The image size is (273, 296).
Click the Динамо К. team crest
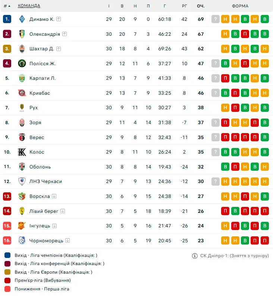coord(22,19)
